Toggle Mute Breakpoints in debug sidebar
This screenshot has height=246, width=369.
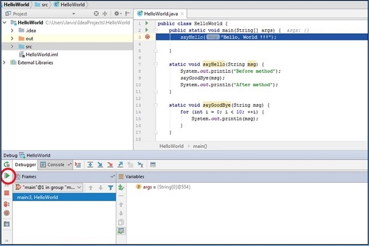click(x=7, y=213)
